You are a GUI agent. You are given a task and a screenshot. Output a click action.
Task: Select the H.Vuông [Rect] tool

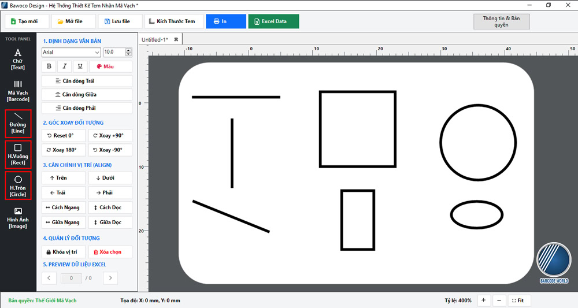(18, 155)
